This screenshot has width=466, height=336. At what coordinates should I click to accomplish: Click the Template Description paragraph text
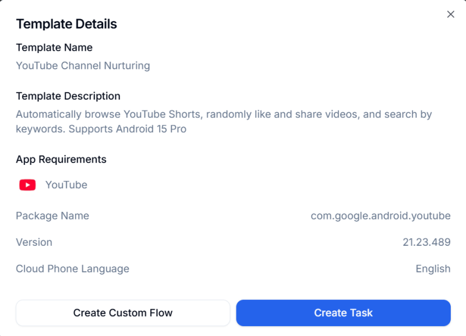(224, 122)
